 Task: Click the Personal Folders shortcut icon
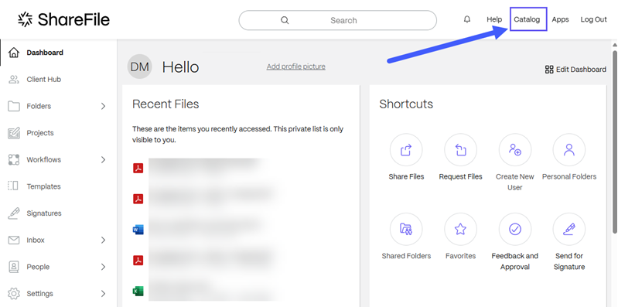coord(569,150)
